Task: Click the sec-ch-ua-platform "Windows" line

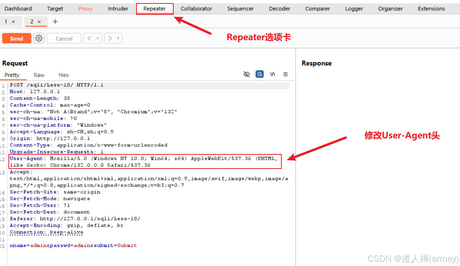Action: tap(58, 125)
